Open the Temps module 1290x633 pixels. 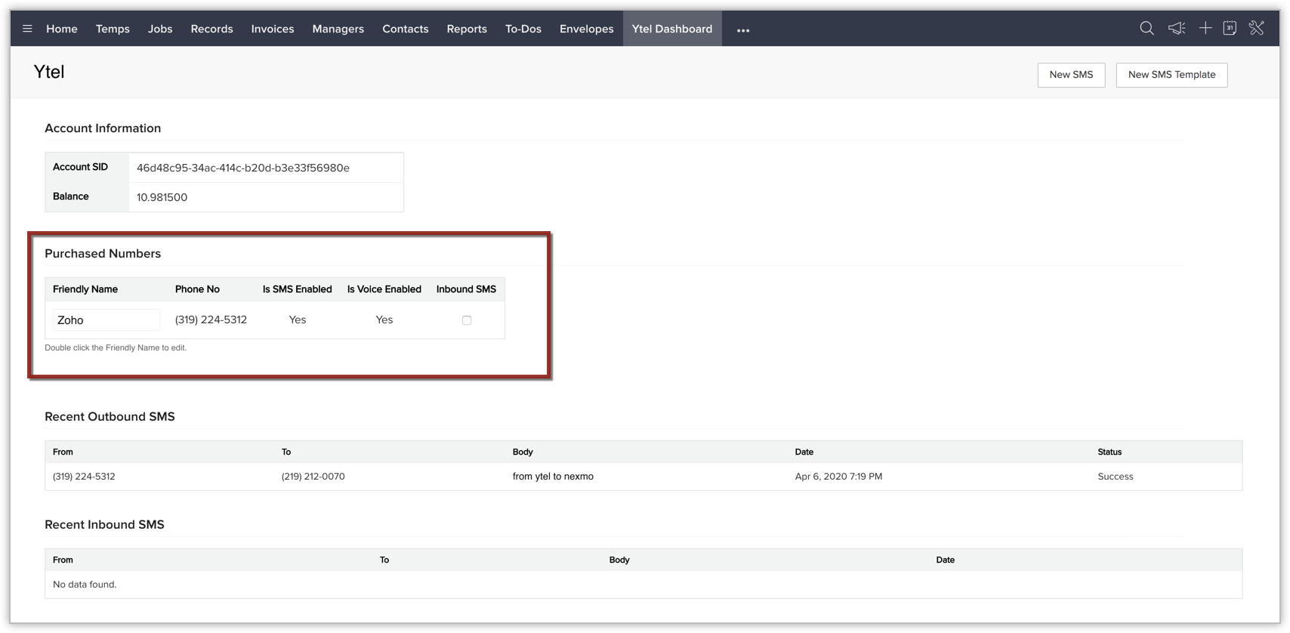pyautogui.click(x=113, y=29)
